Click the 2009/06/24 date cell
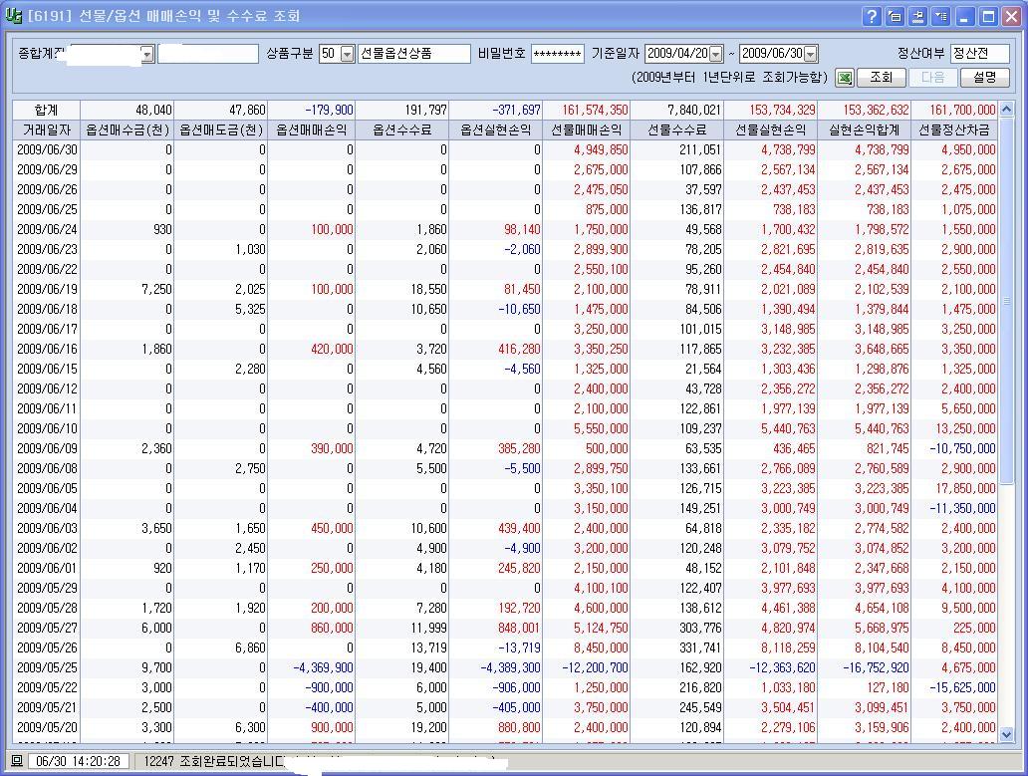Viewport: 1028px width, 776px height. [47, 229]
